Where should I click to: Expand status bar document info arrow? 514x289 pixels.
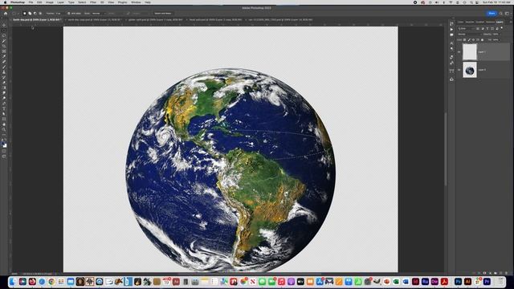coord(55,273)
